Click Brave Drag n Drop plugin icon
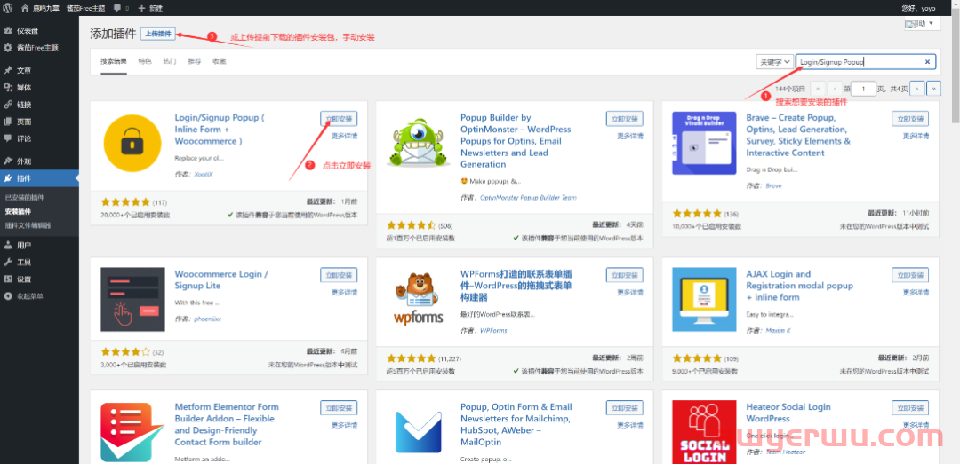 click(703, 143)
